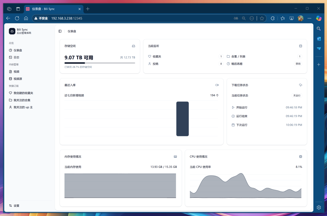The image size is (327, 216).
Task: Open the browser settings and more menu
Action: (309, 18)
